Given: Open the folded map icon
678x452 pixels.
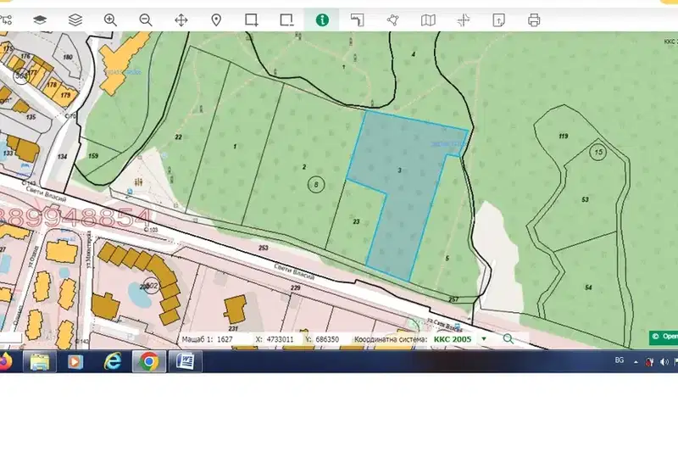Looking at the screenshot, I should click(428, 20).
